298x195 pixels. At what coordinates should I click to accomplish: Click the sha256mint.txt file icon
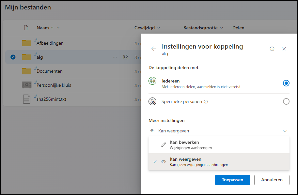(x=26, y=99)
